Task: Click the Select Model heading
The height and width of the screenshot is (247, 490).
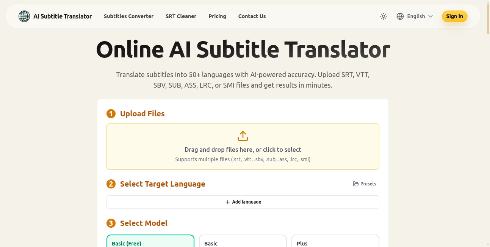Action: pyautogui.click(x=144, y=223)
